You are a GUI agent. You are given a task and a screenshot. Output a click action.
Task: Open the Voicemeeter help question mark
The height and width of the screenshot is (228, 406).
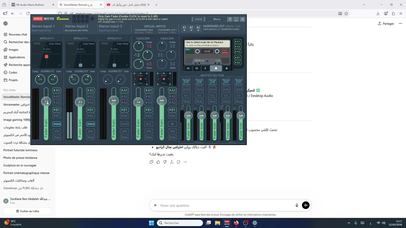click(x=230, y=19)
